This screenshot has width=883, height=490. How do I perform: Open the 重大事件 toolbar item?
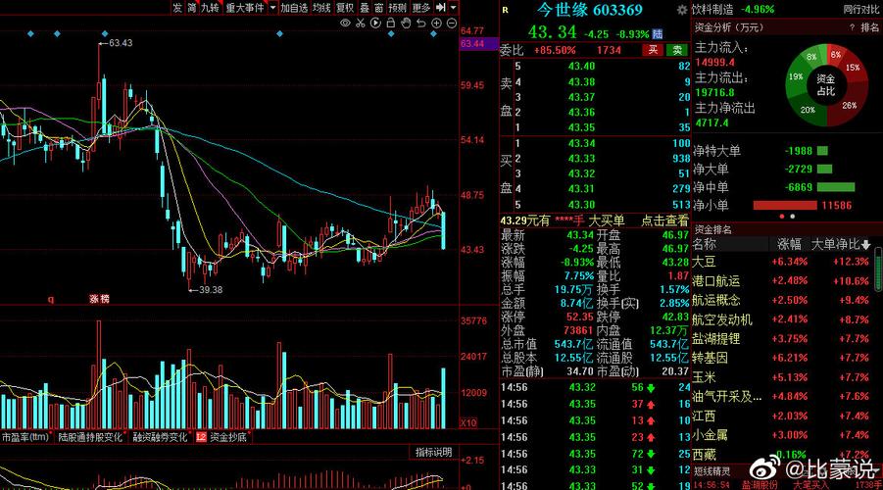(x=245, y=7)
